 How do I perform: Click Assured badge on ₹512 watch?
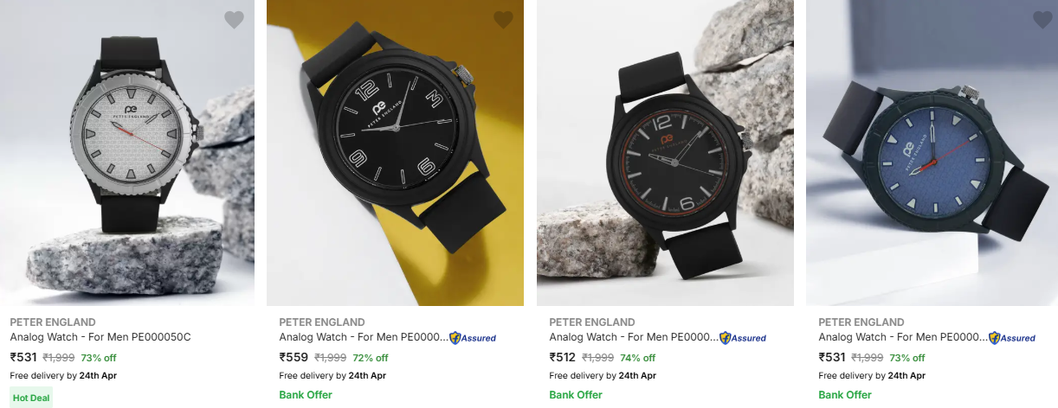click(x=743, y=338)
